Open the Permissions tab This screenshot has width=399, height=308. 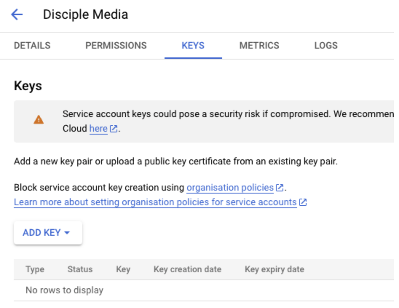tap(116, 46)
